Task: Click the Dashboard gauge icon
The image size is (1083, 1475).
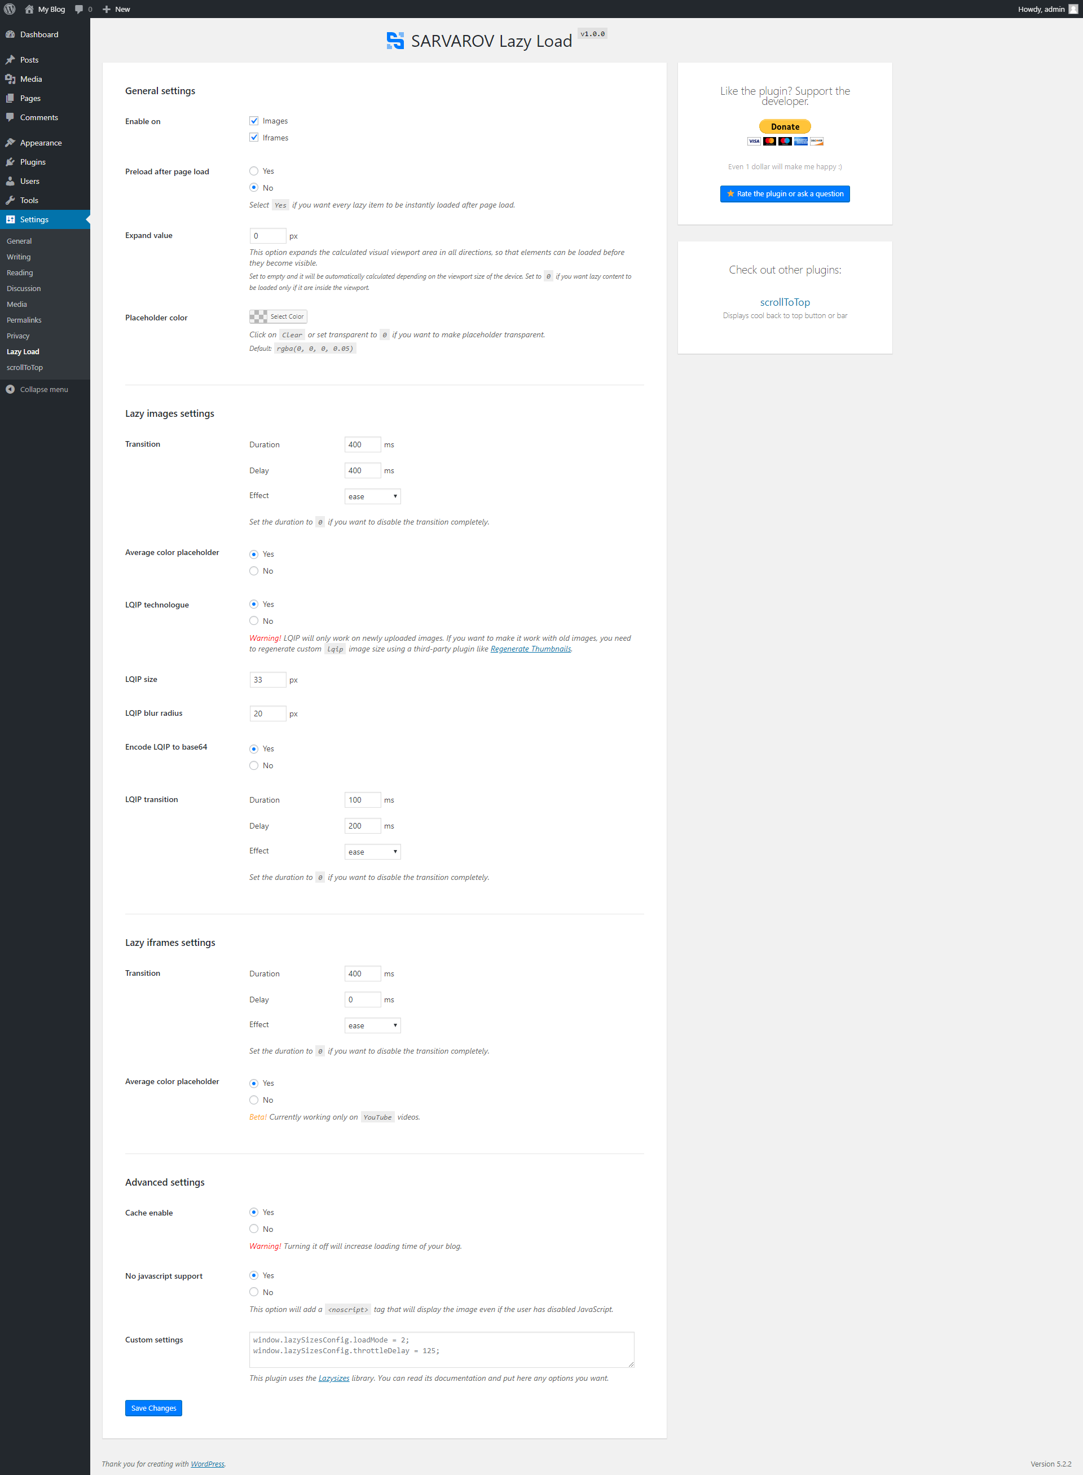Action: point(11,35)
